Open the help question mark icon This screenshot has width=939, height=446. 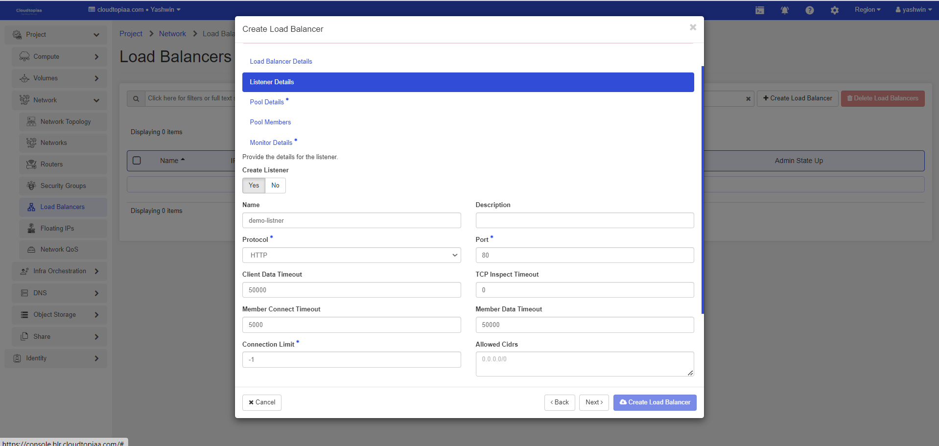809,10
